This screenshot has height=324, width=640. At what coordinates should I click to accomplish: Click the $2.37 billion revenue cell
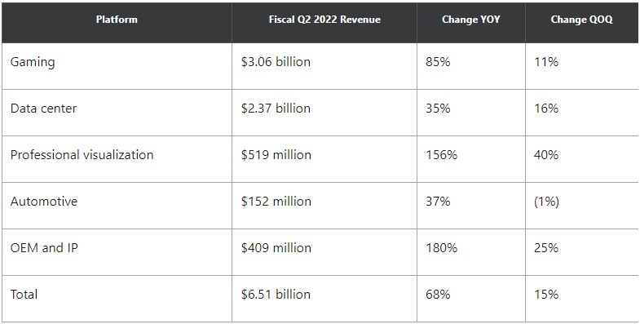276,109
